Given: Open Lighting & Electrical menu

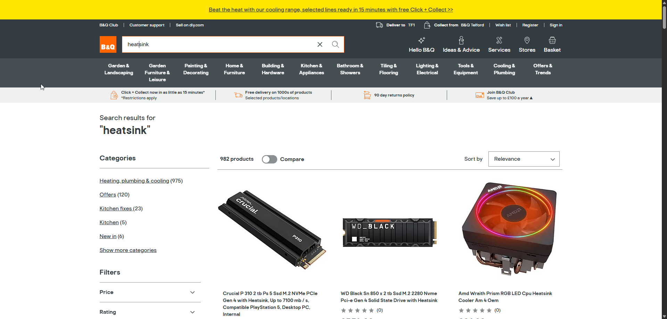Looking at the screenshot, I should coord(427,69).
